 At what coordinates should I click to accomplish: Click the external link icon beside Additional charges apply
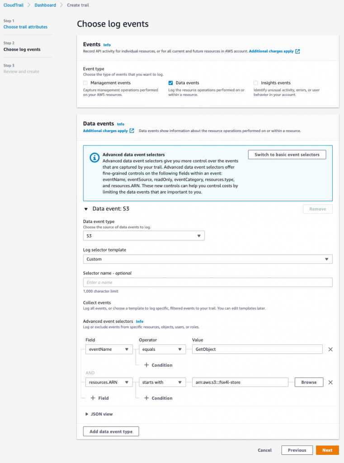pos(297,50)
